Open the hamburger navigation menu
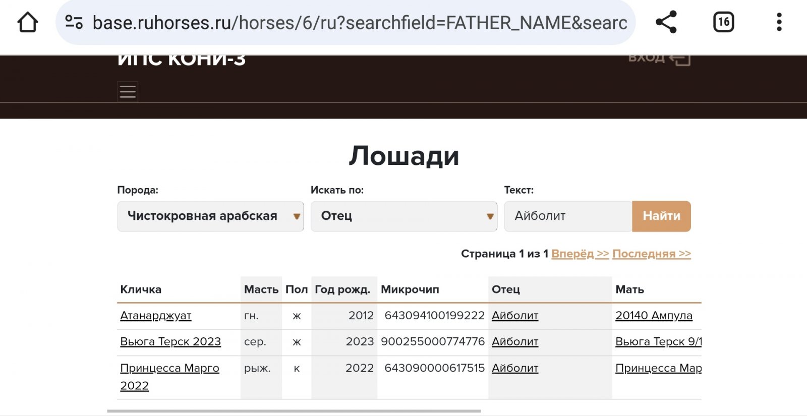 point(128,92)
